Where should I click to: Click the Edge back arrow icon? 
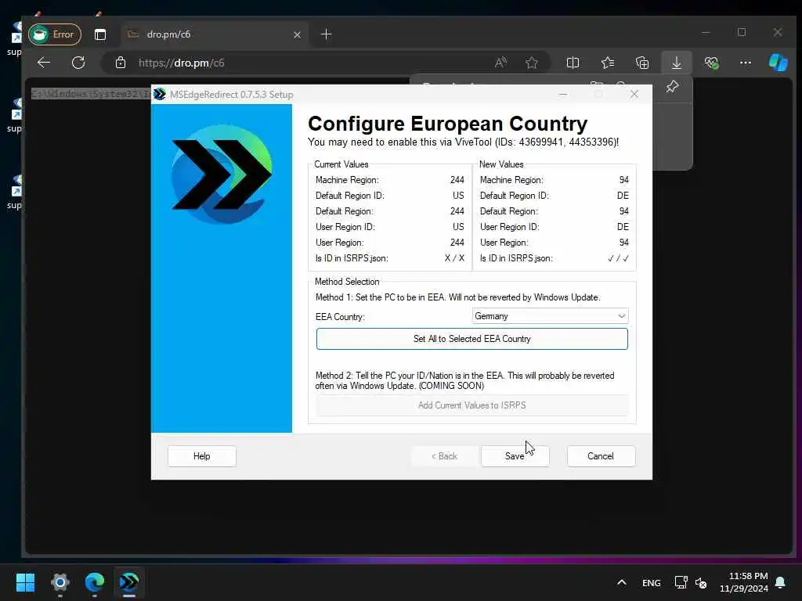44,63
